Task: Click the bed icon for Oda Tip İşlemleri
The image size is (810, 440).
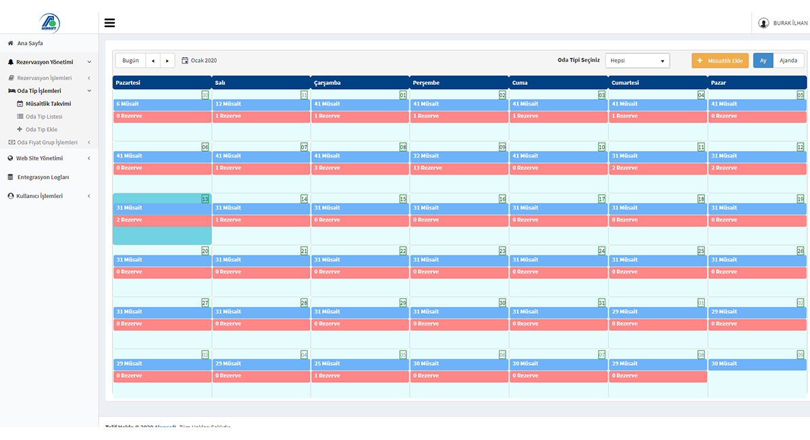Action: click(11, 90)
